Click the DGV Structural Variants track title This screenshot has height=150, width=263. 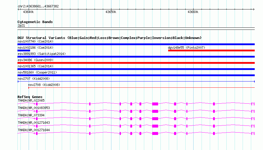point(110,38)
